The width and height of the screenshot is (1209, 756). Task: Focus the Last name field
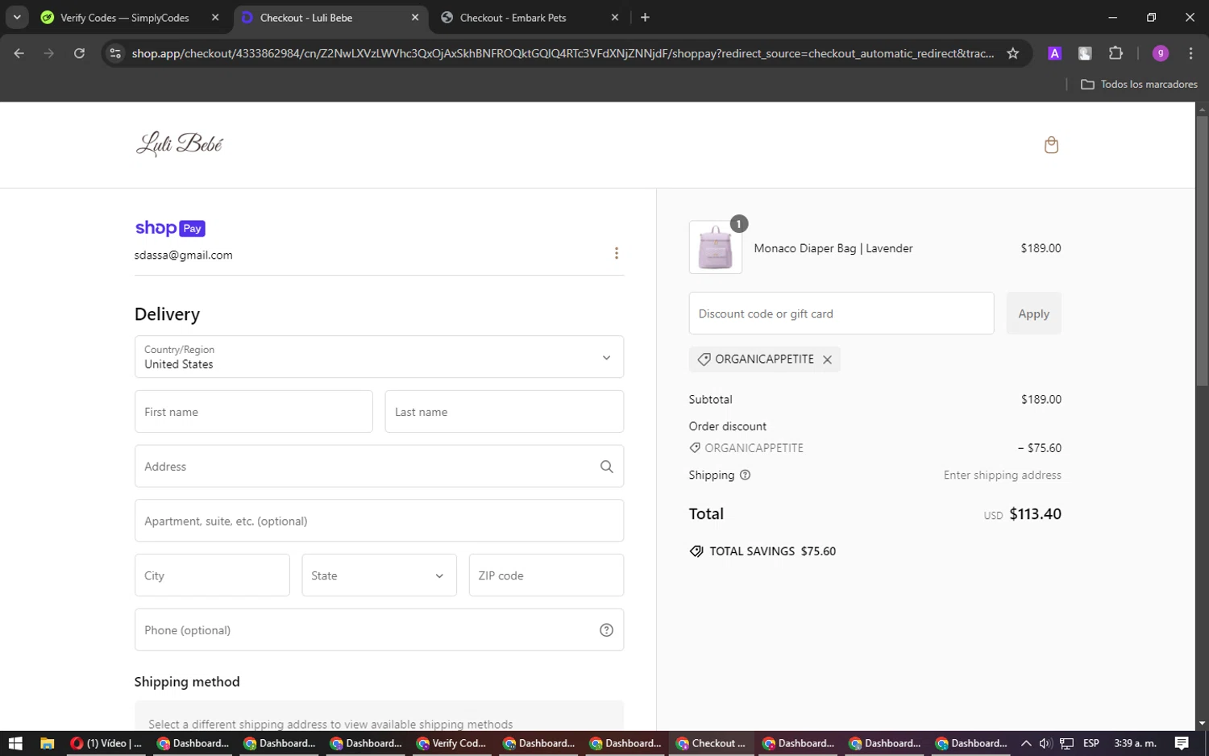pos(504,412)
